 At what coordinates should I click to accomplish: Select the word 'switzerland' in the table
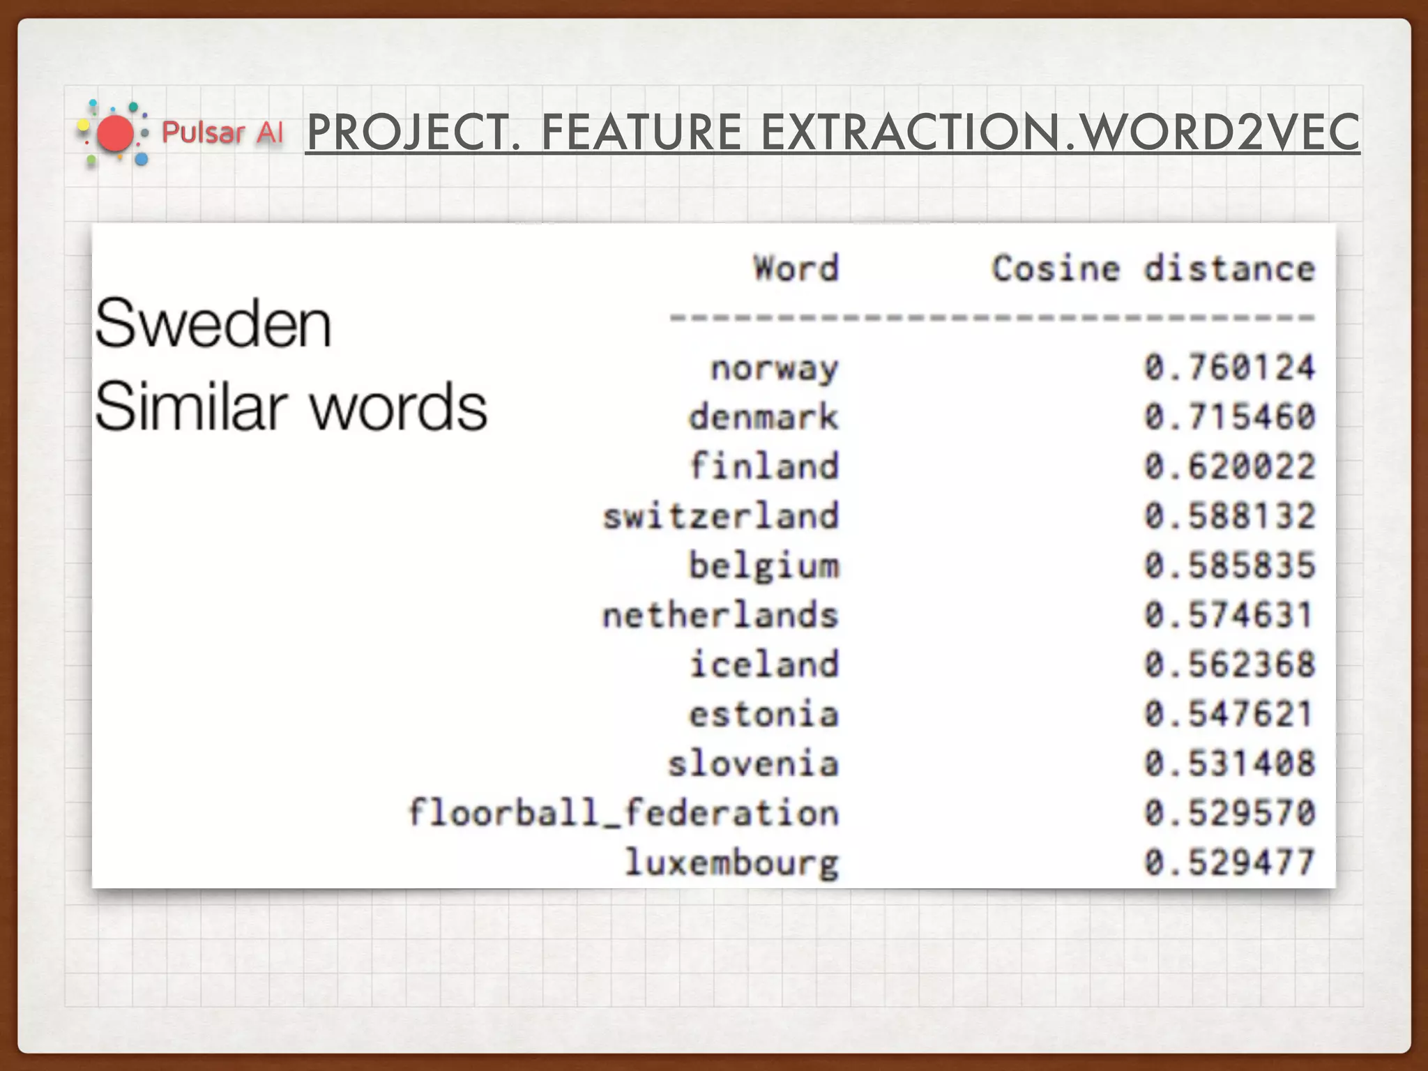pyautogui.click(x=721, y=516)
